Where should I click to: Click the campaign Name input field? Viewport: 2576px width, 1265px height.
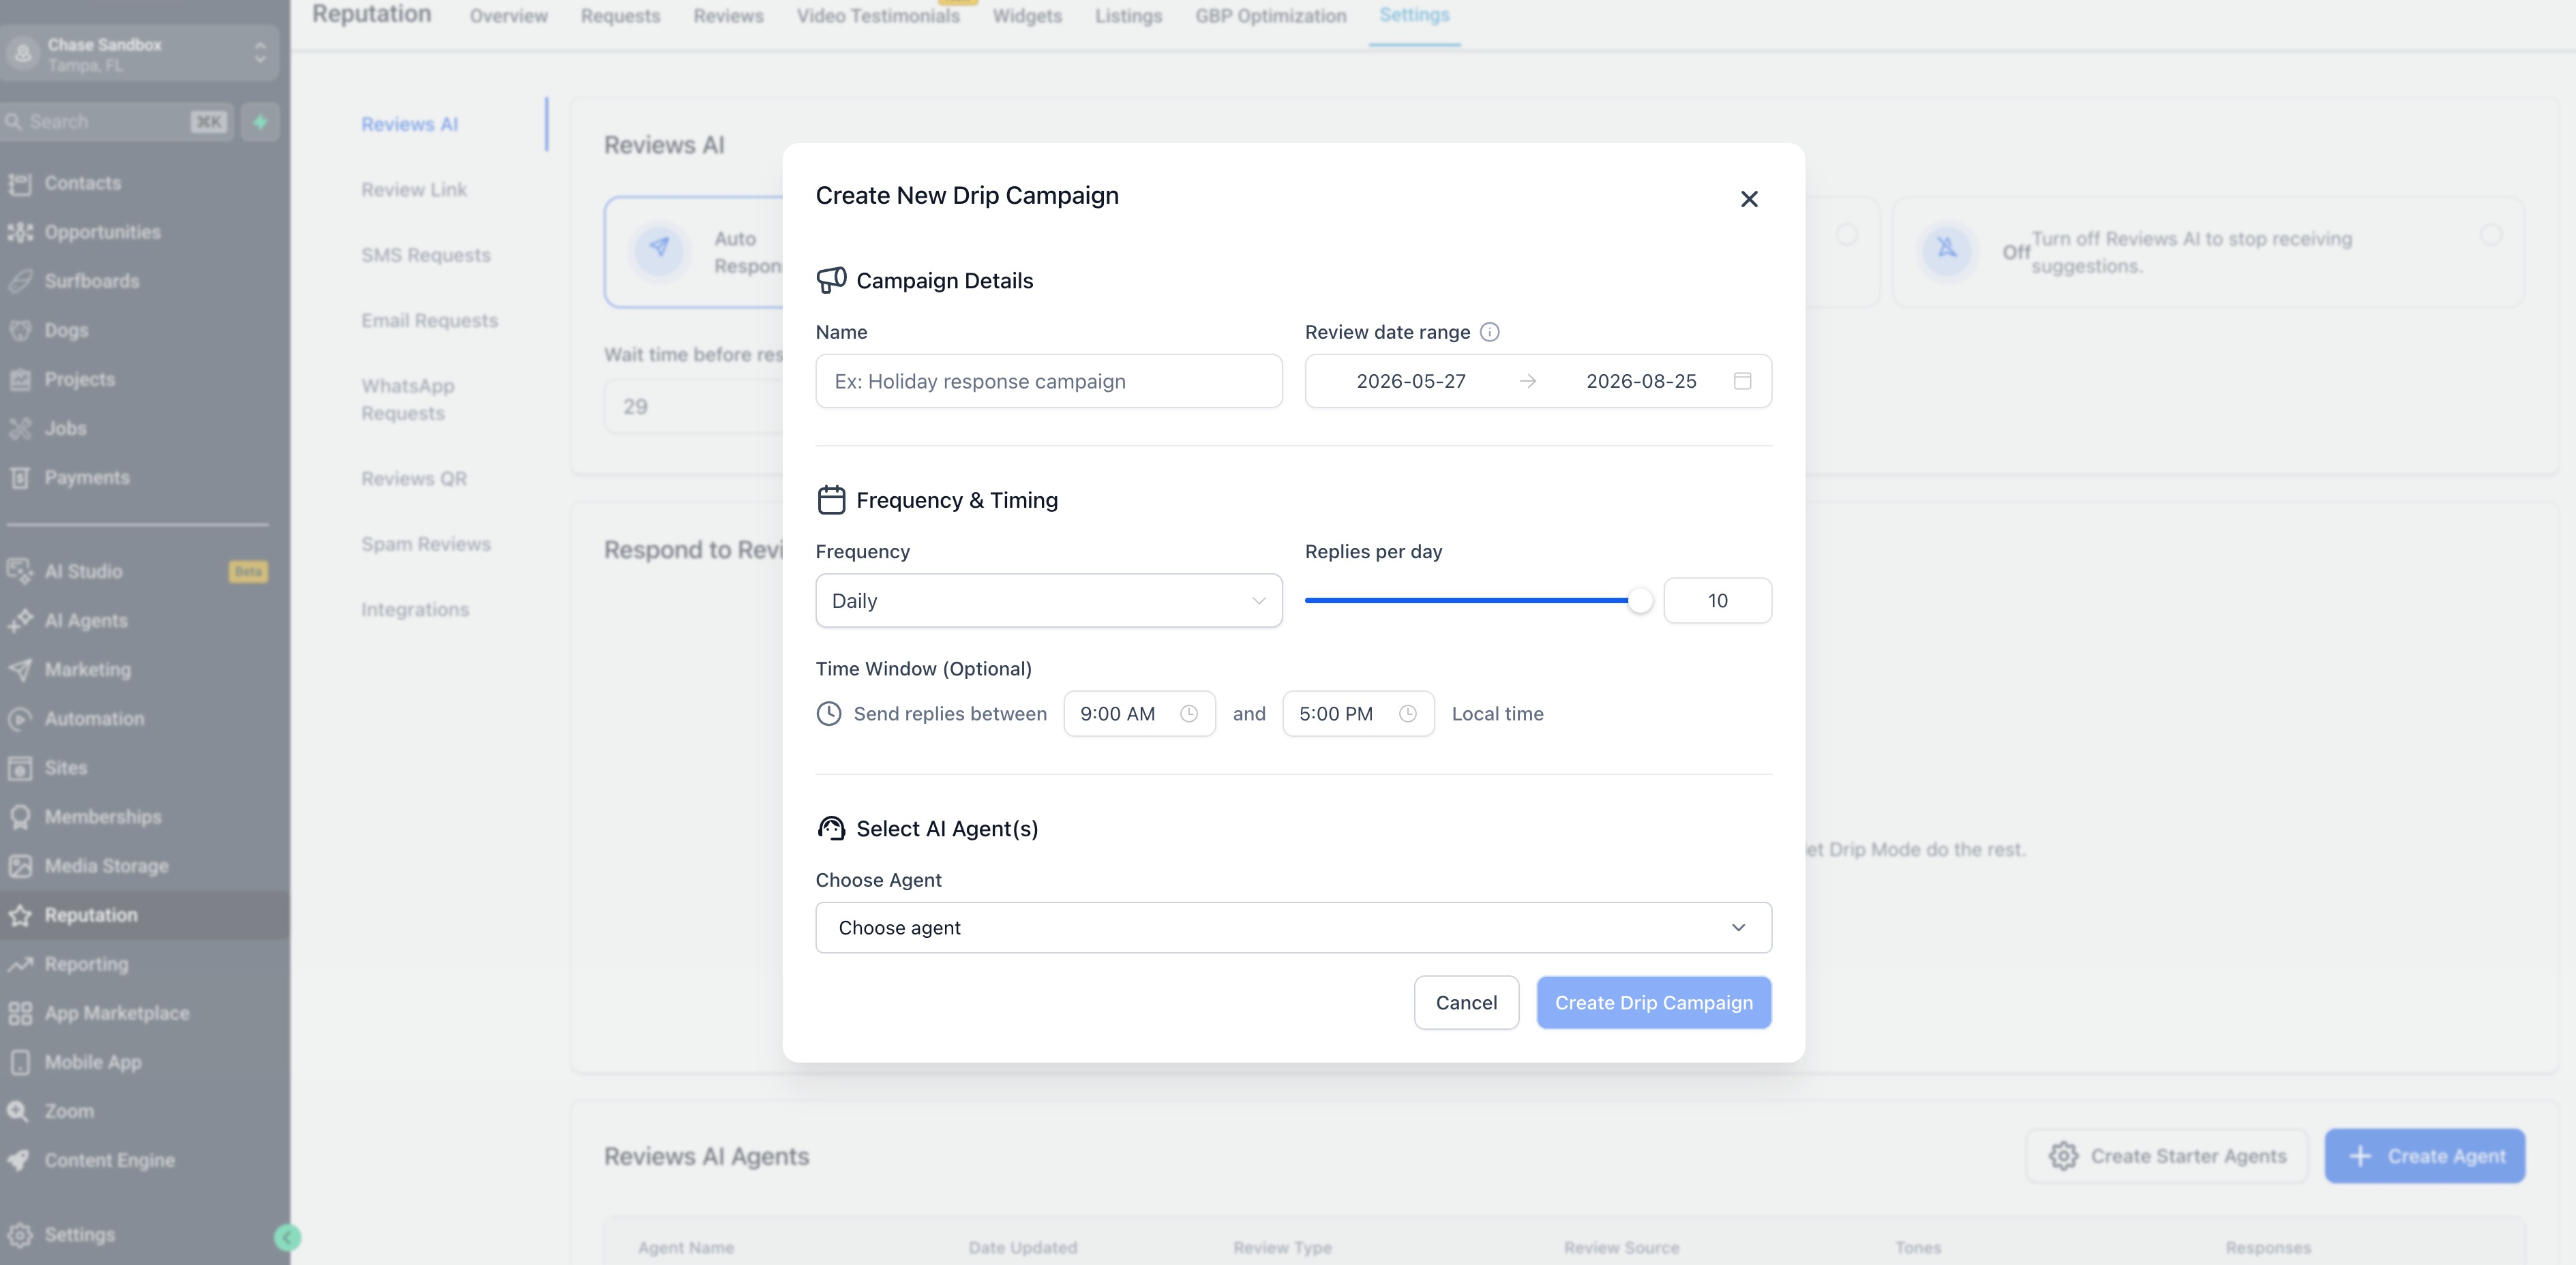[1049, 381]
